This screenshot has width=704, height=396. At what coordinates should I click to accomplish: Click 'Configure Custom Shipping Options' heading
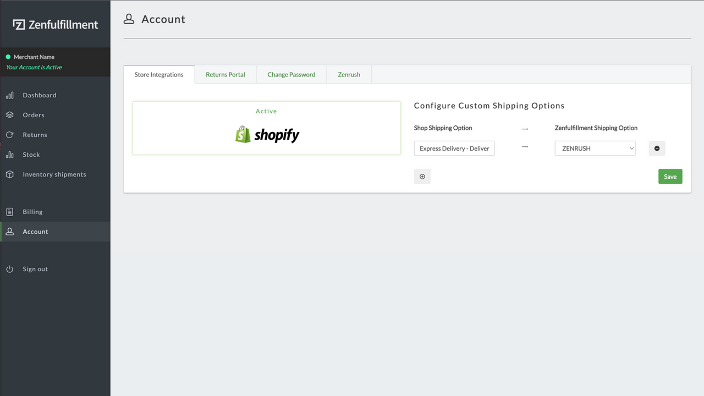pos(489,106)
